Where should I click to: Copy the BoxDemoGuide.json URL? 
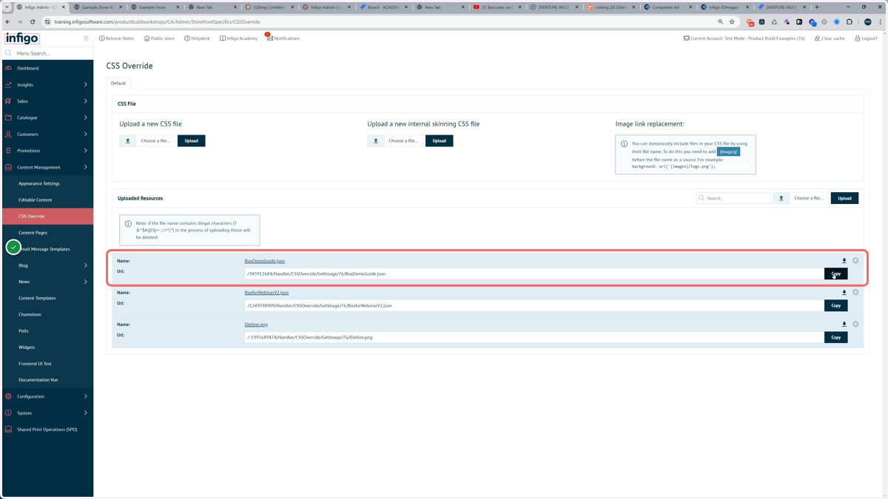(836, 274)
